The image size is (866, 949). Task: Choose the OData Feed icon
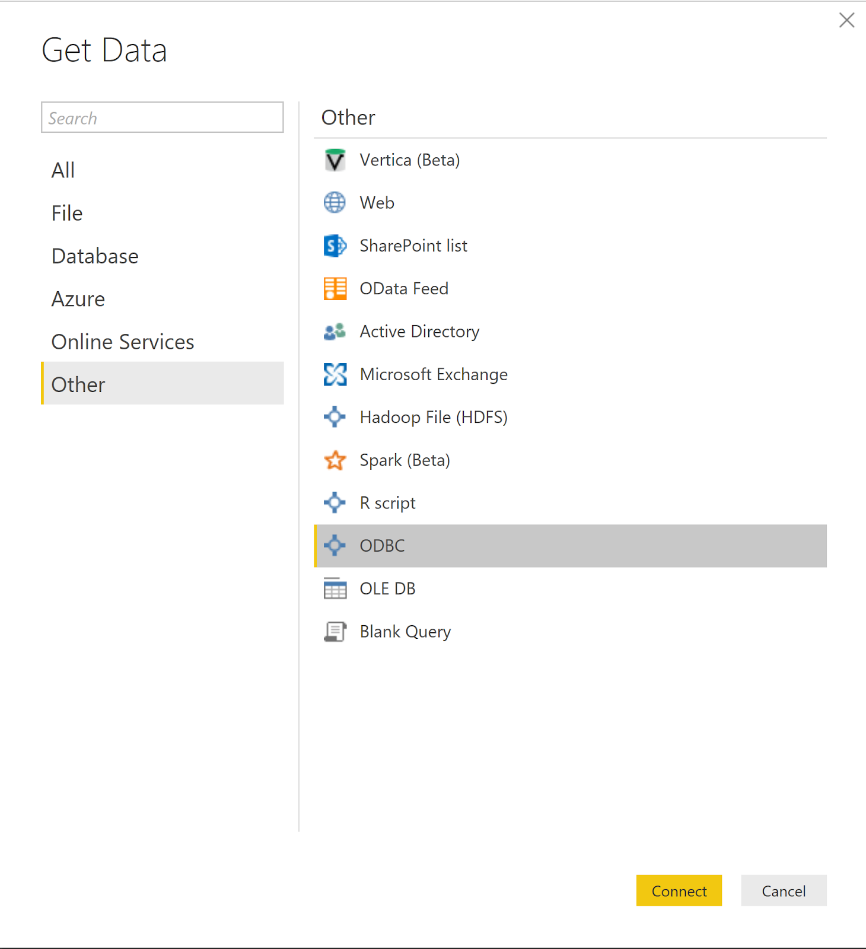tap(335, 289)
